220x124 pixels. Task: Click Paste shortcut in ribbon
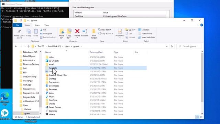click(48, 37)
